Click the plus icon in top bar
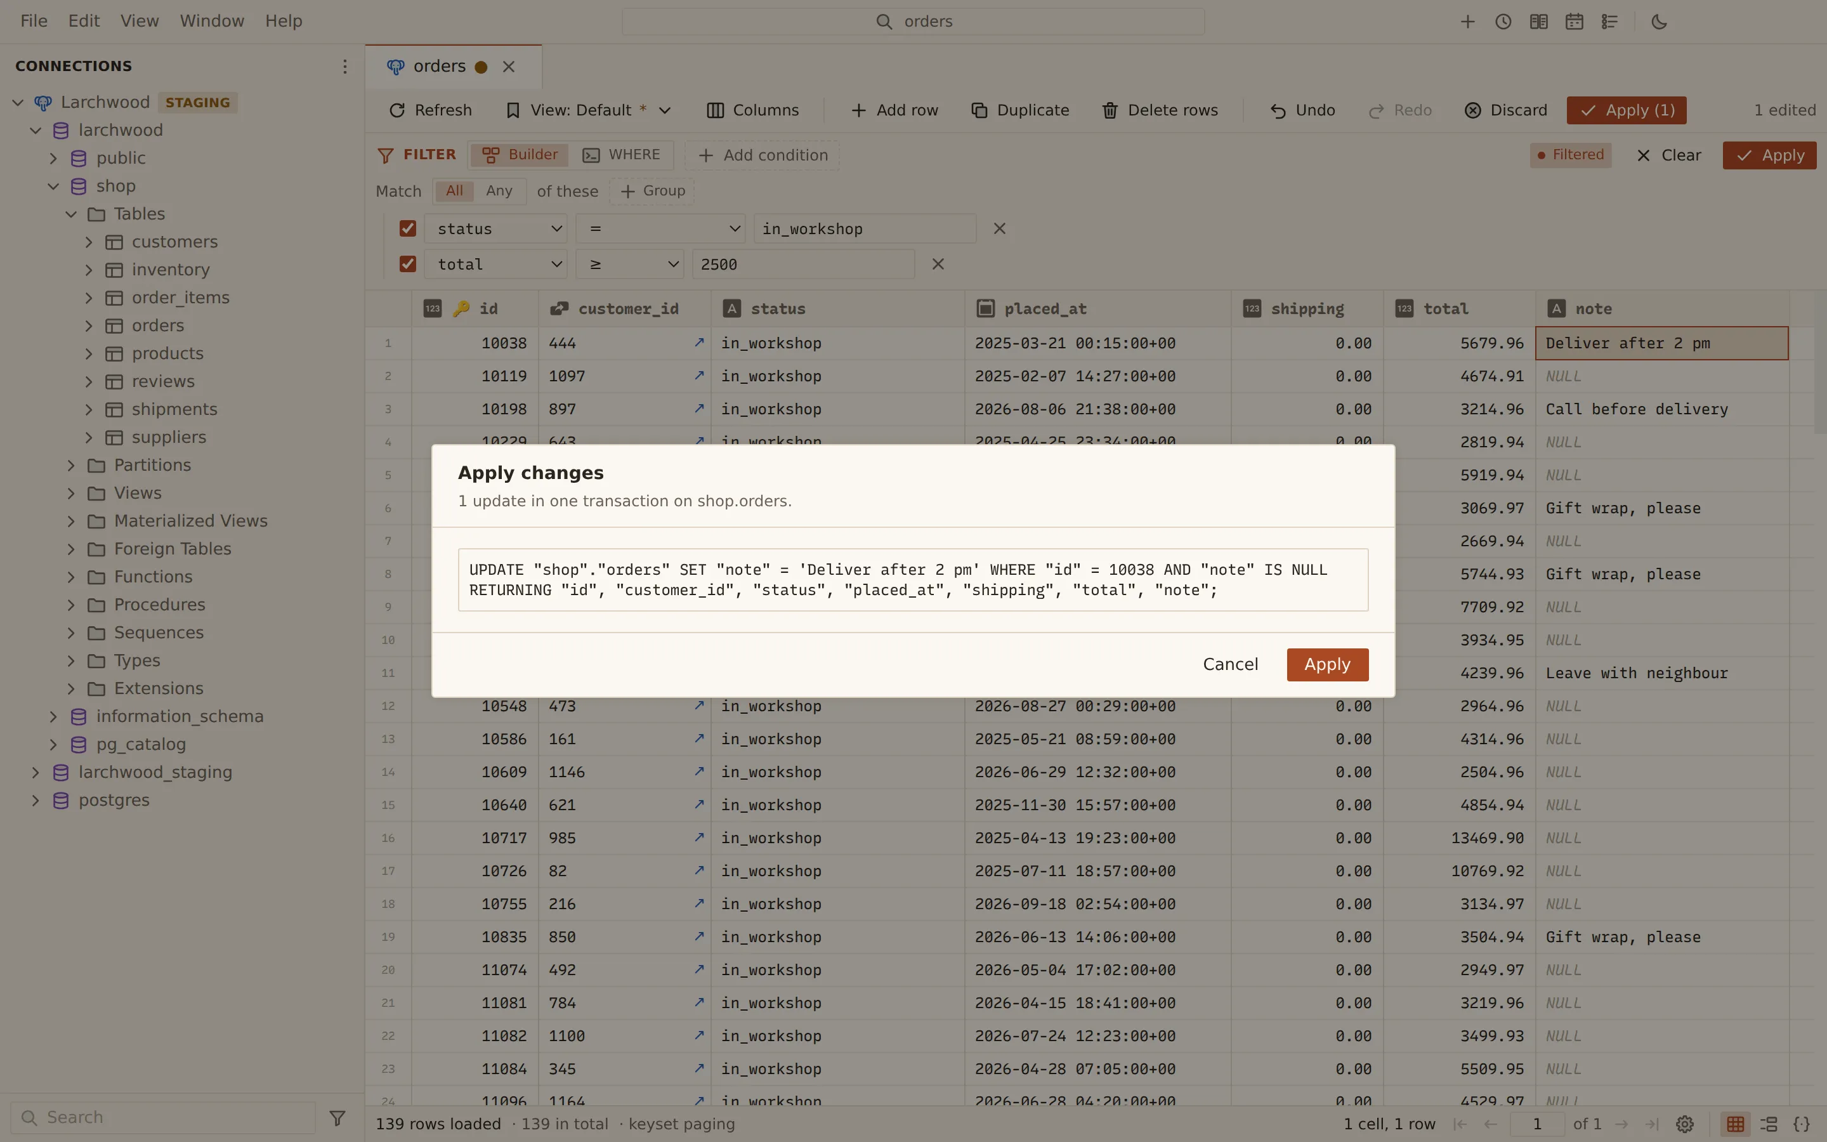The height and width of the screenshot is (1142, 1827). tap(1467, 22)
